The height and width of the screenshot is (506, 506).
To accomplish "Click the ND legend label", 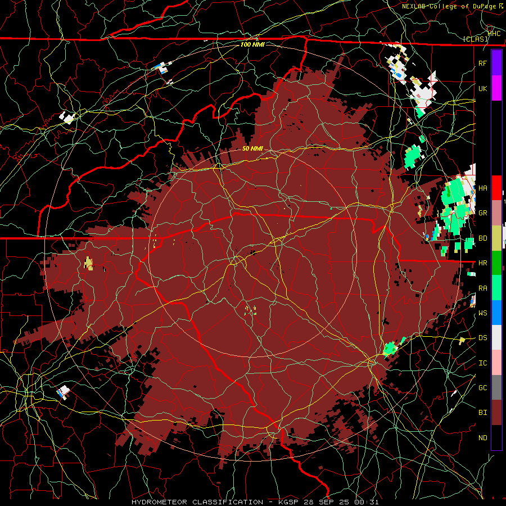I will click(482, 438).
